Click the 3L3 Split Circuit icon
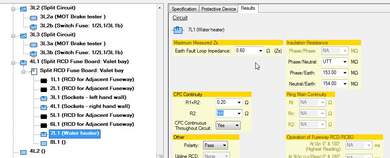Image resolution: width=390 pixels, height=158 pixels. tap(23, 35)
